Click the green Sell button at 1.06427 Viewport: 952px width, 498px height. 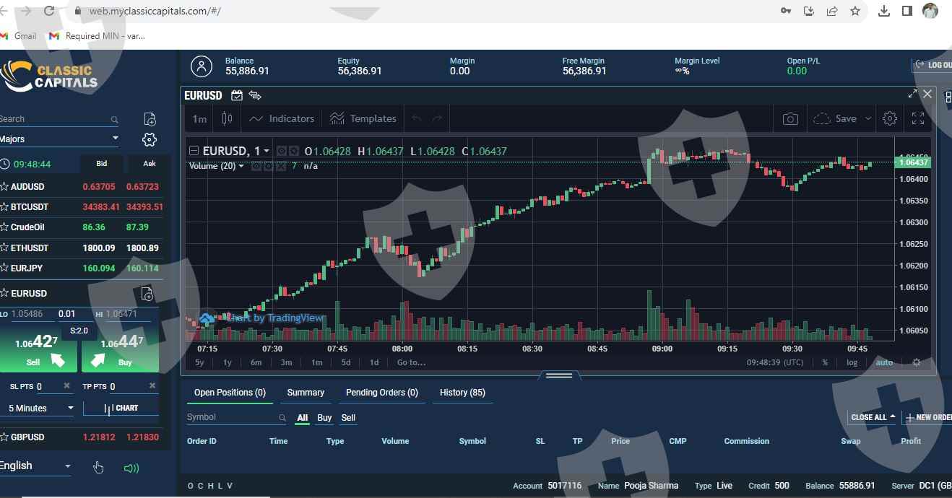38,348
